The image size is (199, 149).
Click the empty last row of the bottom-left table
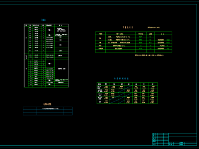[48, 114]
